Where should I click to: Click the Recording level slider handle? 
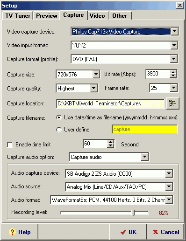click(x=133, y=213)
